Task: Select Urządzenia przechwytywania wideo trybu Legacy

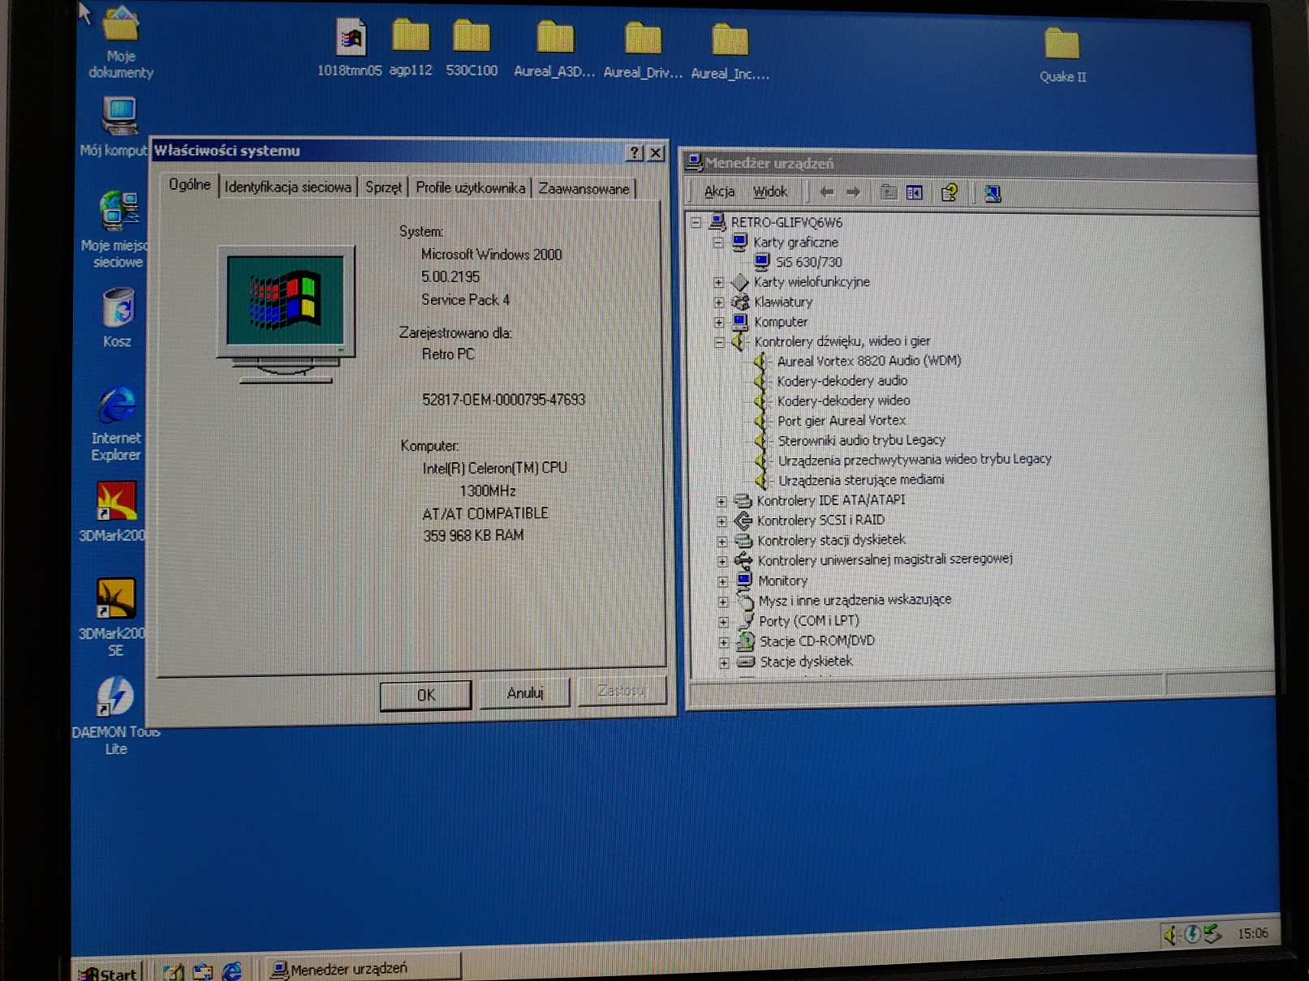Action: [915, 460]
